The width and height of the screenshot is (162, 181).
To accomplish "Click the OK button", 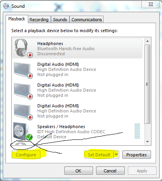I will pyautogui.click(x=78, y=171).
